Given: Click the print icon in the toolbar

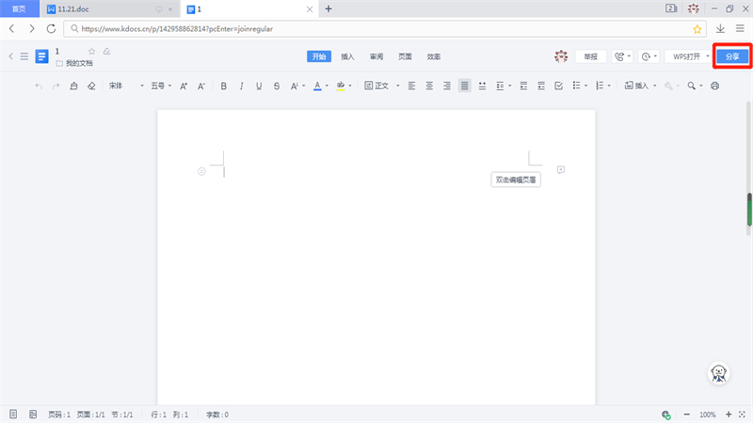Looking at the screenshot, I should pos(714,86).
